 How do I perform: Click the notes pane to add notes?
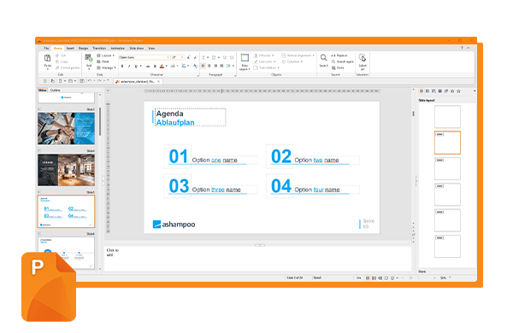coord(257,259)
